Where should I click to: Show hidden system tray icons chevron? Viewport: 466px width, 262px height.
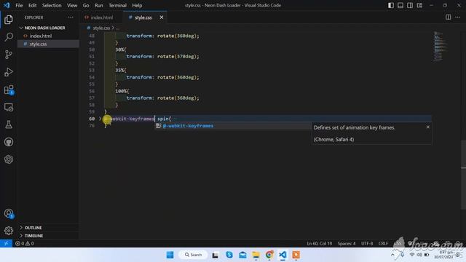(x=392, y=255)
